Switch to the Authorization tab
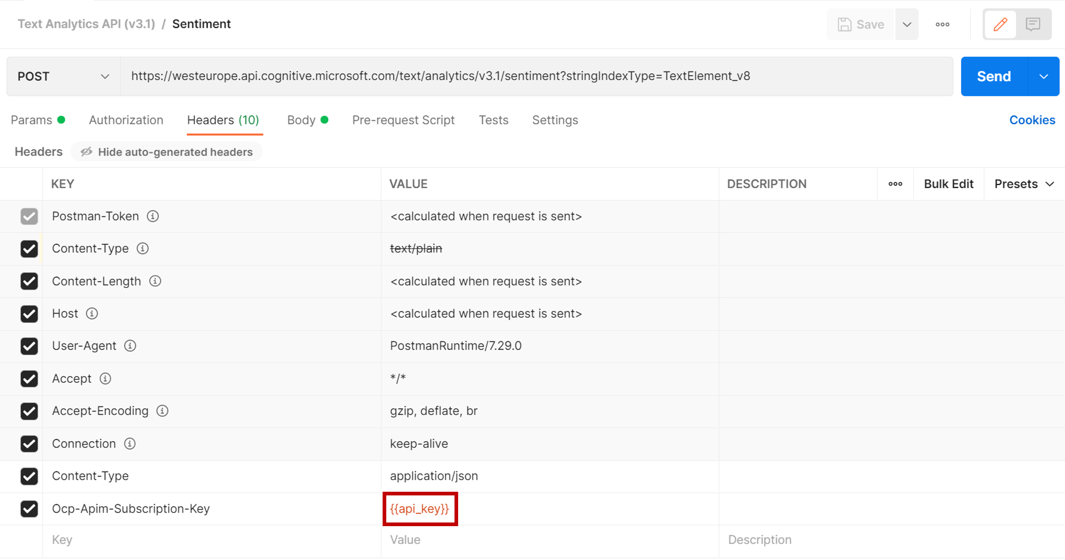 126,120
